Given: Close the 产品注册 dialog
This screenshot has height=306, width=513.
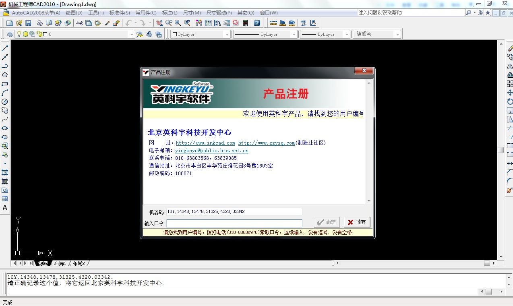Looking at the screenshot, I should tap(364, 71).
